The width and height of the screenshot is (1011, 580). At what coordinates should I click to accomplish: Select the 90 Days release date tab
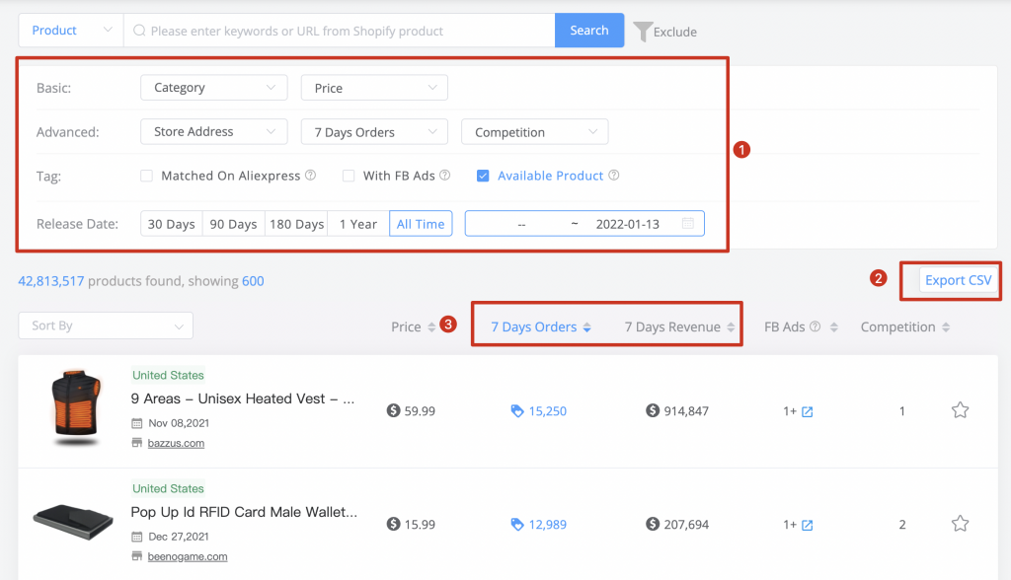(233, 224)
